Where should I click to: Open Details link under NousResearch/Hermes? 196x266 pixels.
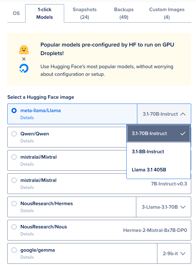pos(27,211)
